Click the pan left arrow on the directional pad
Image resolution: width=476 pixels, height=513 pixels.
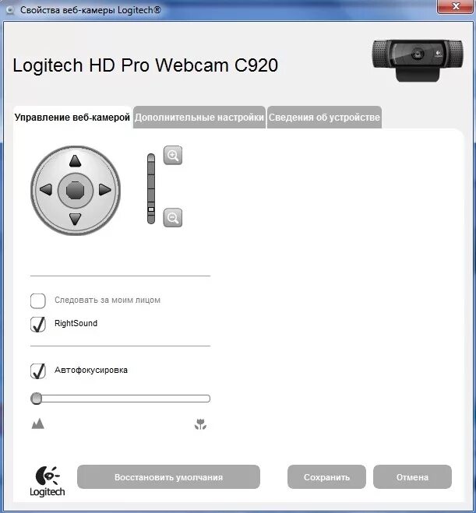45,189
